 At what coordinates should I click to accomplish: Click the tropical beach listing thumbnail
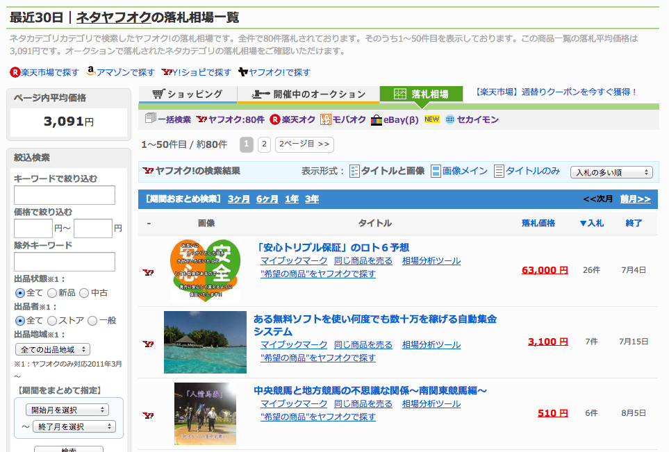click(205, 342)
